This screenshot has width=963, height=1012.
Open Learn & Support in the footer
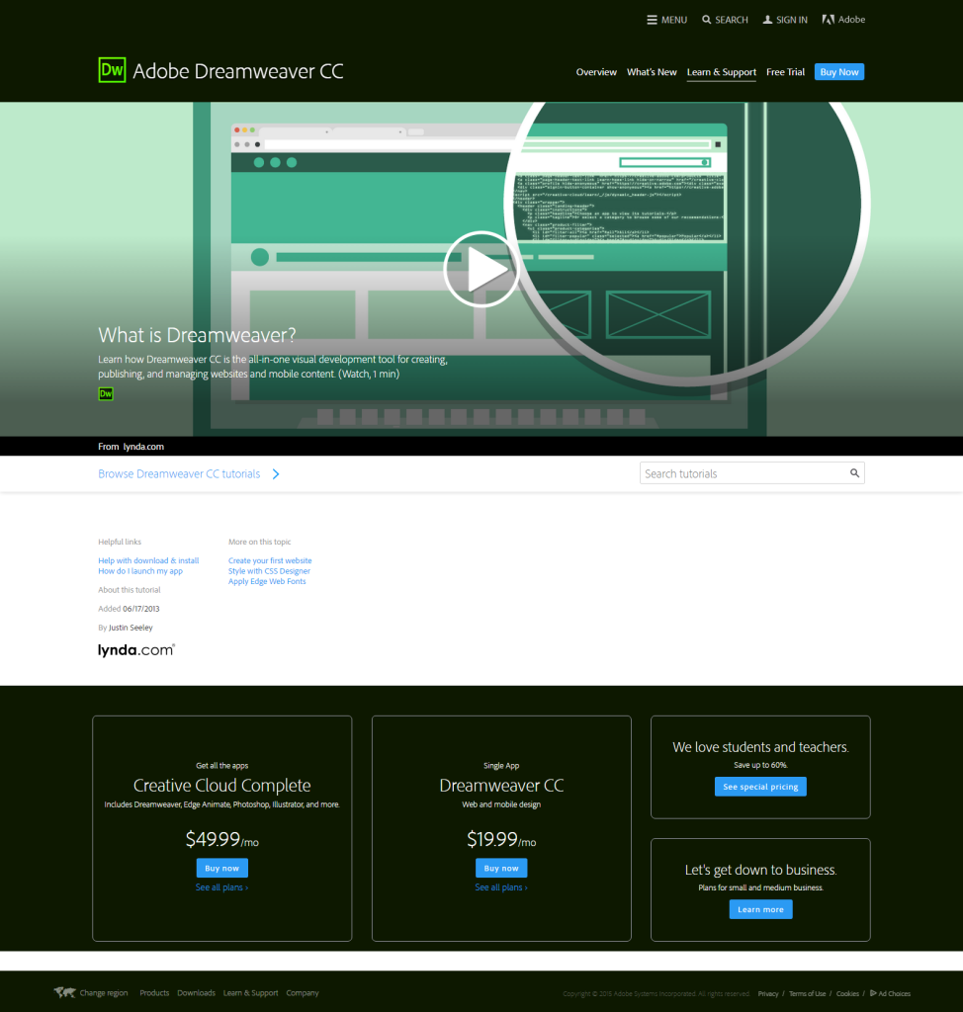250,992
